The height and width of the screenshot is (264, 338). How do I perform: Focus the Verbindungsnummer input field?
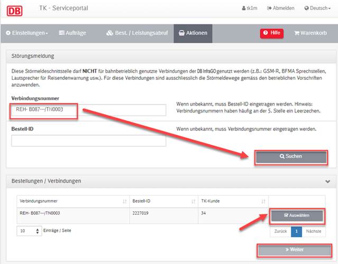88,110
